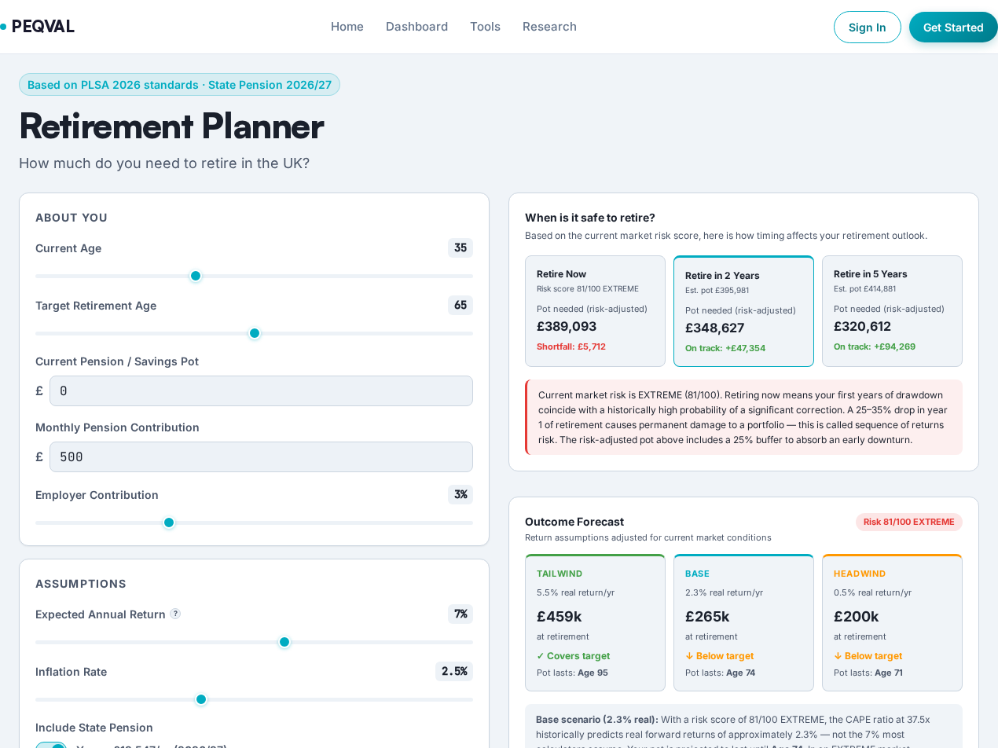Screen dimensions: 998x748
Task: Adjust the Employer Contribution slider handle
Action: [x=169, y=522]
